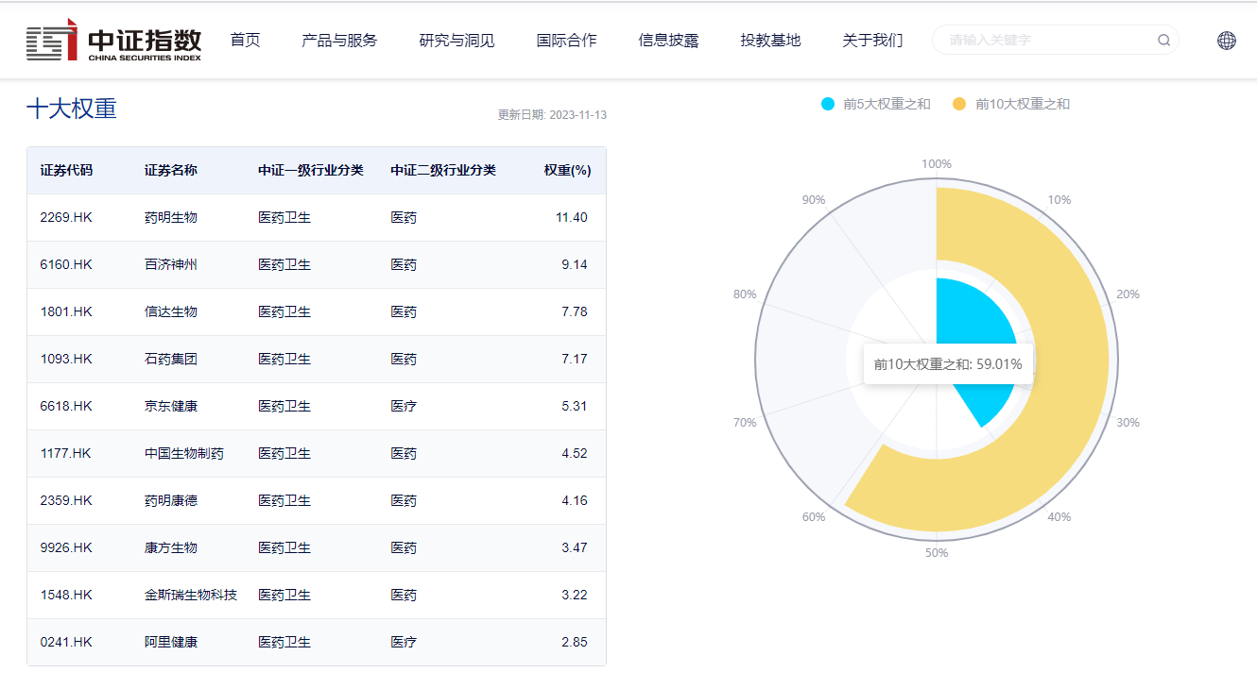Select the 阿里健康 0241.HK row
Screen dimensions: 1257x689
pos(316,643)
